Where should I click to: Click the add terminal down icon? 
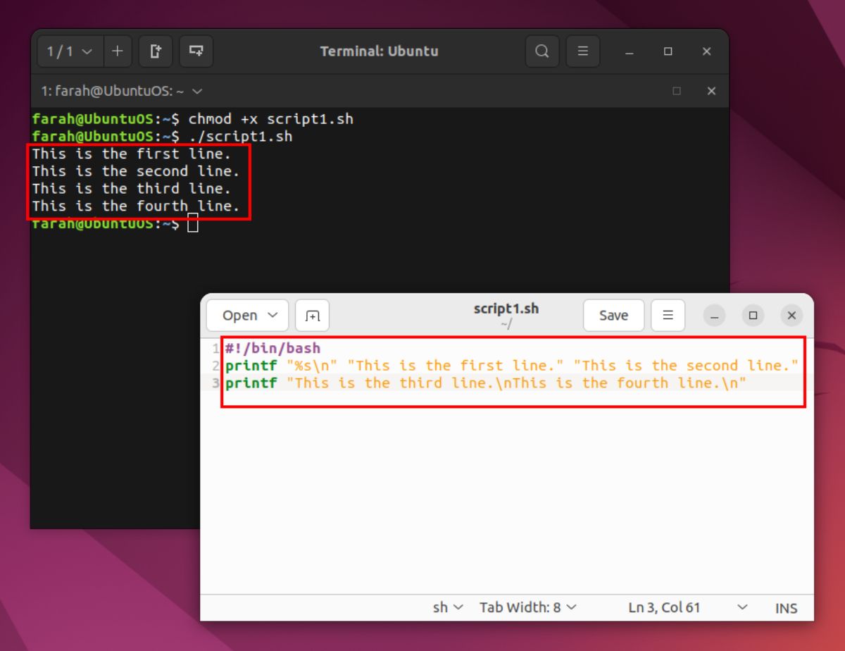click(x=196, y=51)
